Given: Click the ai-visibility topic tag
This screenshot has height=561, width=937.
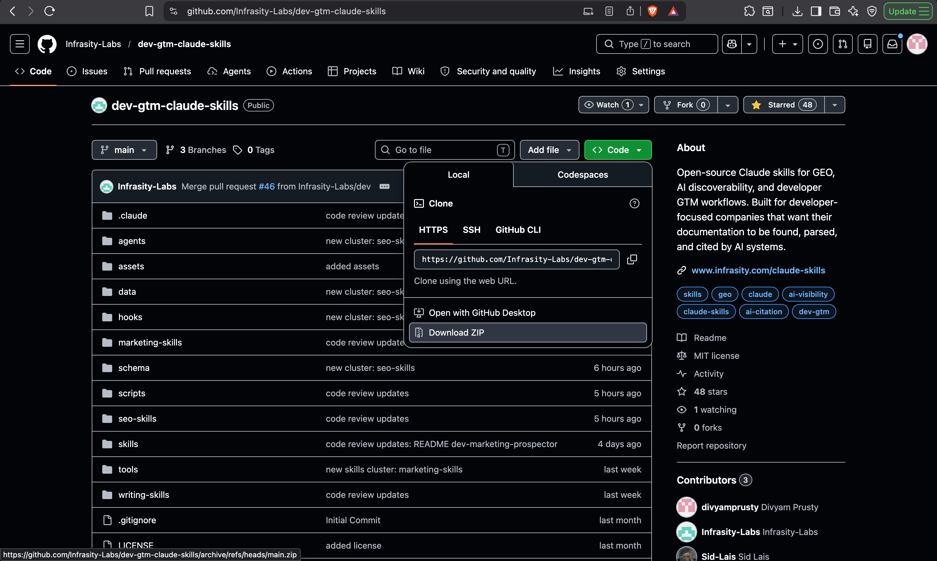Looking at the screenshot, I should point(808,294).
